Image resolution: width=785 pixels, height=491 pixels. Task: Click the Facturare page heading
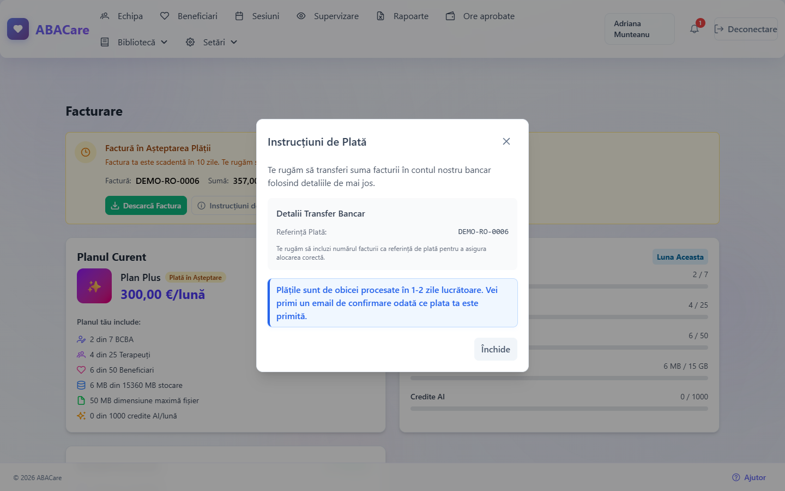94,111
